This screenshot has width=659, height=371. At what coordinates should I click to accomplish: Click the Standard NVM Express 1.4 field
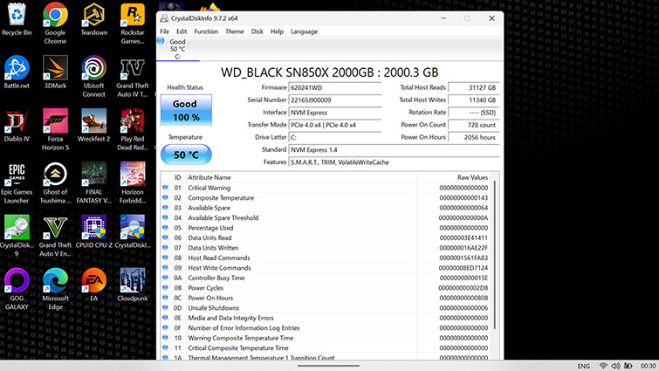(x=394, y=150)
